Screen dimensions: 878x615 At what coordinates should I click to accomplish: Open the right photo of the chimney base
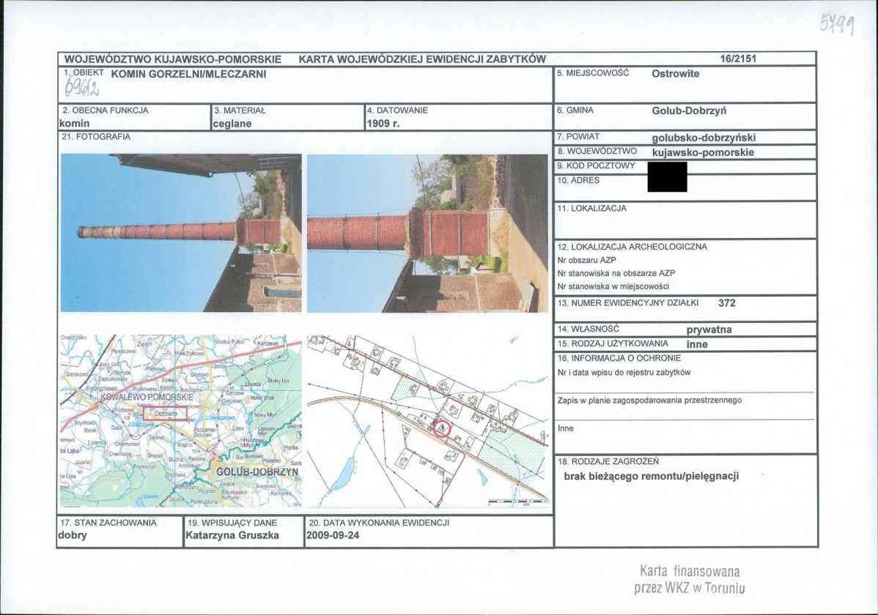tap(427, 233)
